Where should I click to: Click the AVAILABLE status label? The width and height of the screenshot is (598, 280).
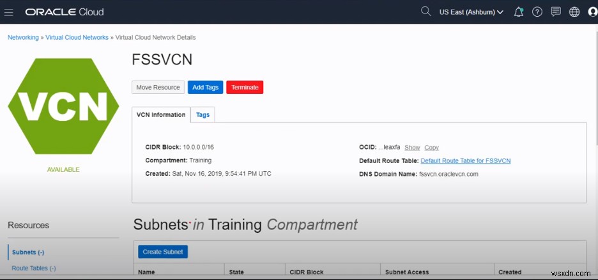63,170
